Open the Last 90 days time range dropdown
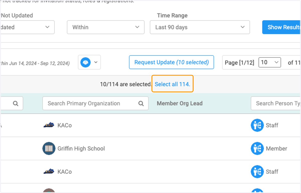This screenshot has width=301, height=193. tap(200, 27)
